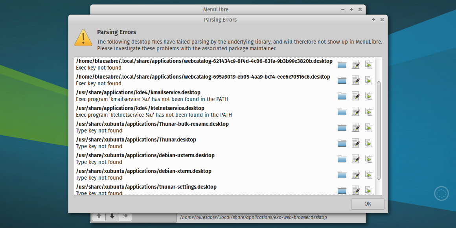
Task: Click the exo-web-browser.desktop path field
Action: (254, 217)
